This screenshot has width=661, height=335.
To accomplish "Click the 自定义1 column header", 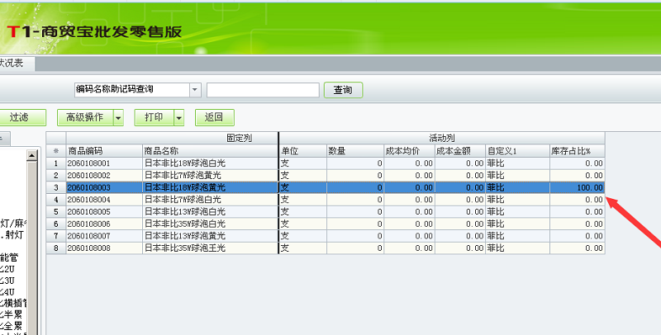I will point(517,151).
